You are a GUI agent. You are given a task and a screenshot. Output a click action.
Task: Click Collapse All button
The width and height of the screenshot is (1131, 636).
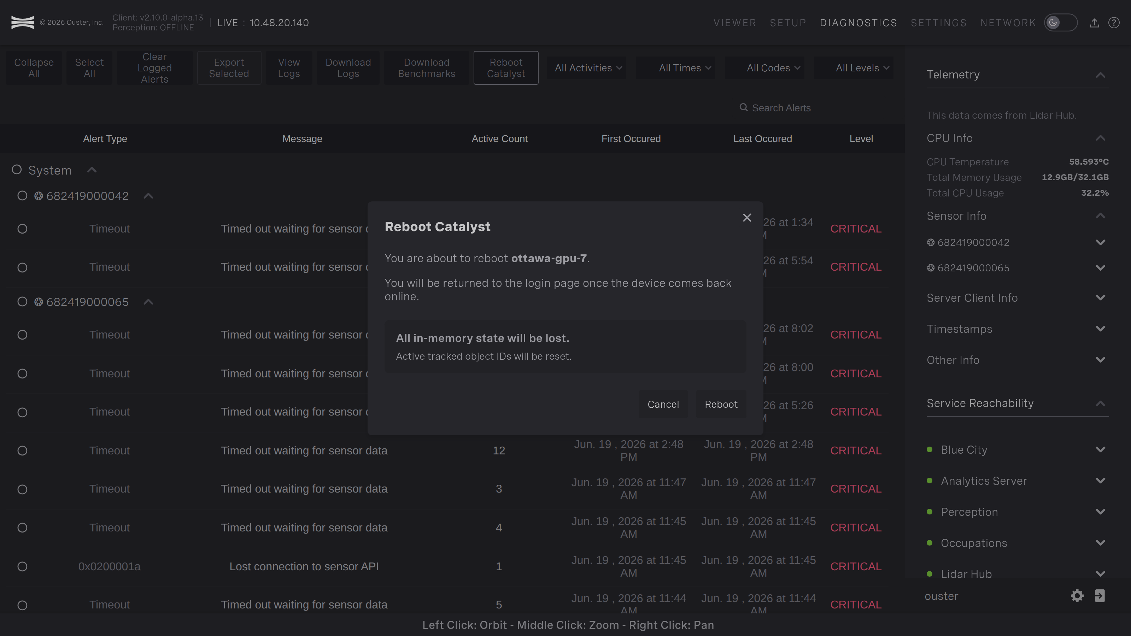(34, 68)
